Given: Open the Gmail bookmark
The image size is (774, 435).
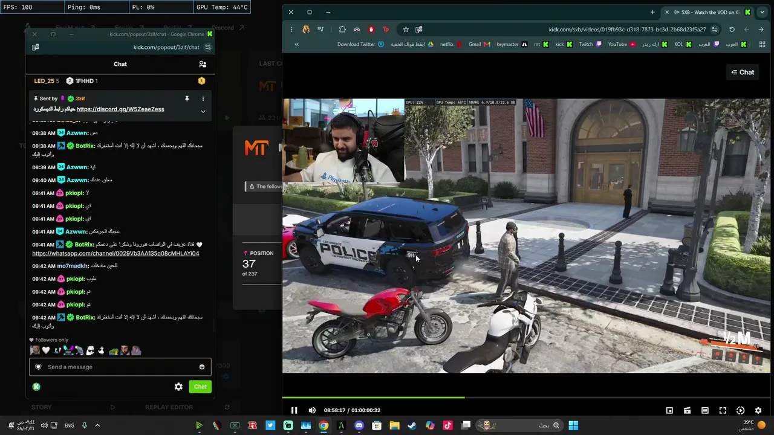Looking at the screenshot, I should click(479, 44).
